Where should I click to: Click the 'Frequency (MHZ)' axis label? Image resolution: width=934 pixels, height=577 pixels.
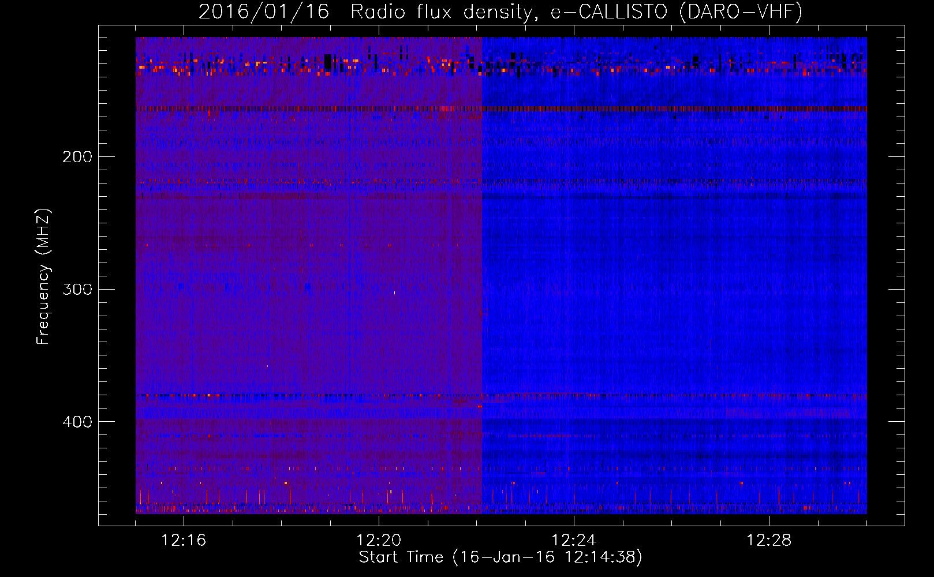pyautogui.click(x=44, y=277)
